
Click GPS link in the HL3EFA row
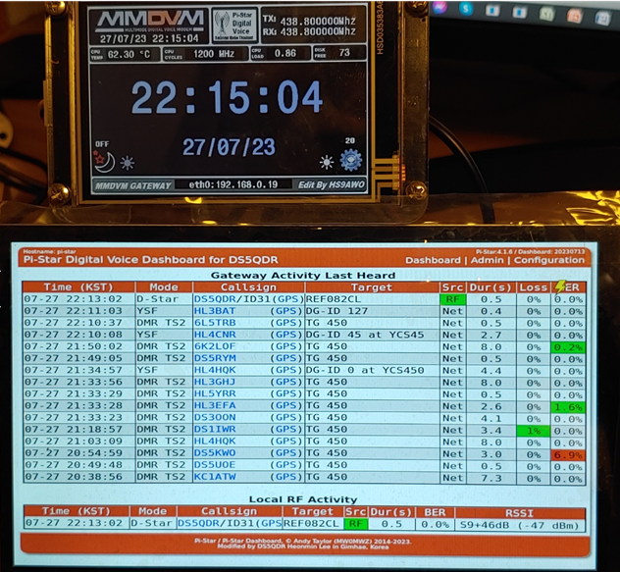point(286,406)
